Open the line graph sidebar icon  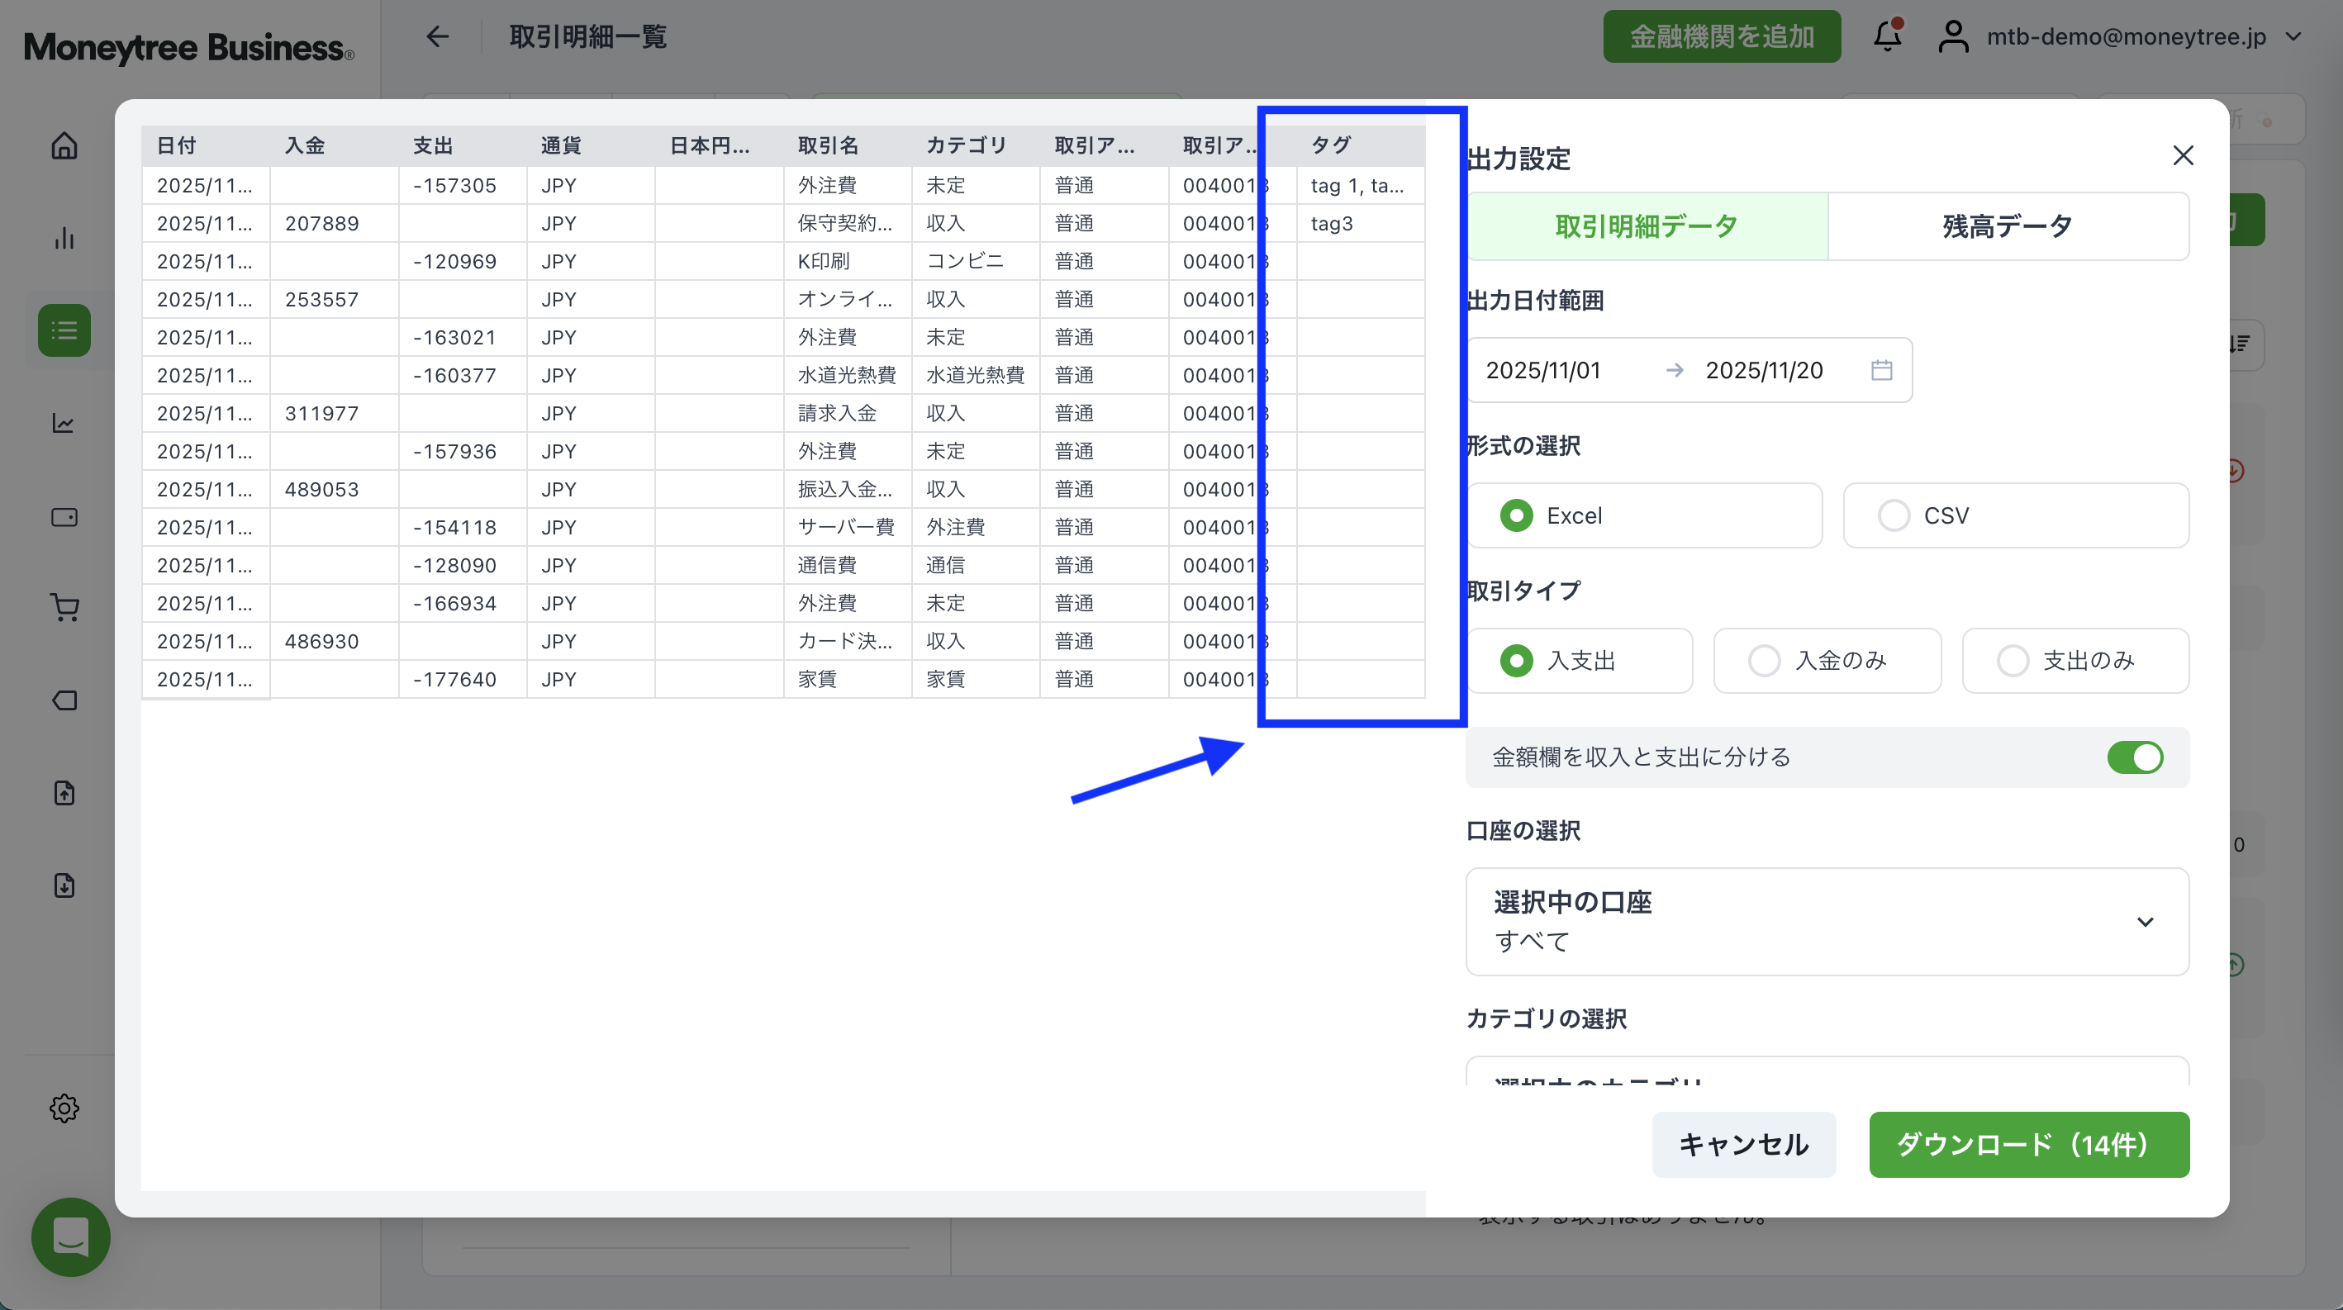(64, 423)
